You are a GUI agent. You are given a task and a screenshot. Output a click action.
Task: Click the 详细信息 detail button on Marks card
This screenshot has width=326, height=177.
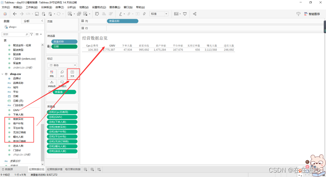pos(52,84)
